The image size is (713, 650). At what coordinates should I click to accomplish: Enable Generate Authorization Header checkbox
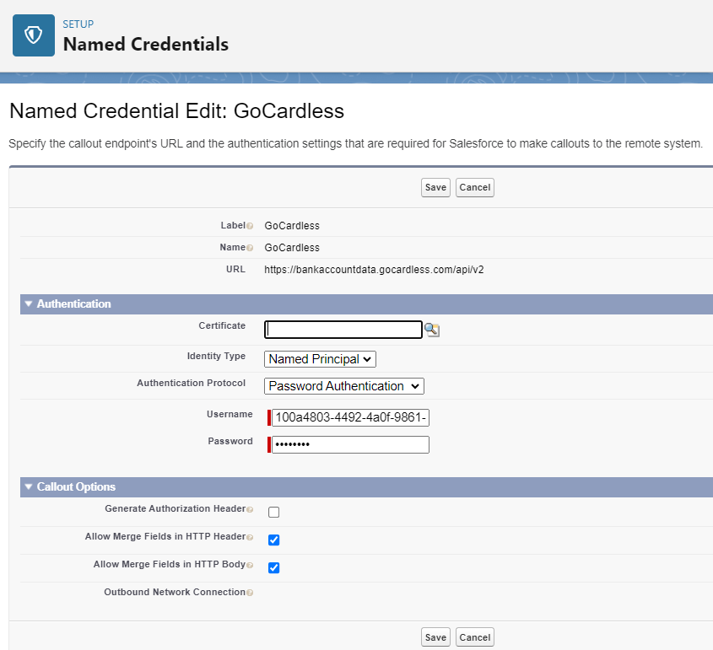point(273,513)
